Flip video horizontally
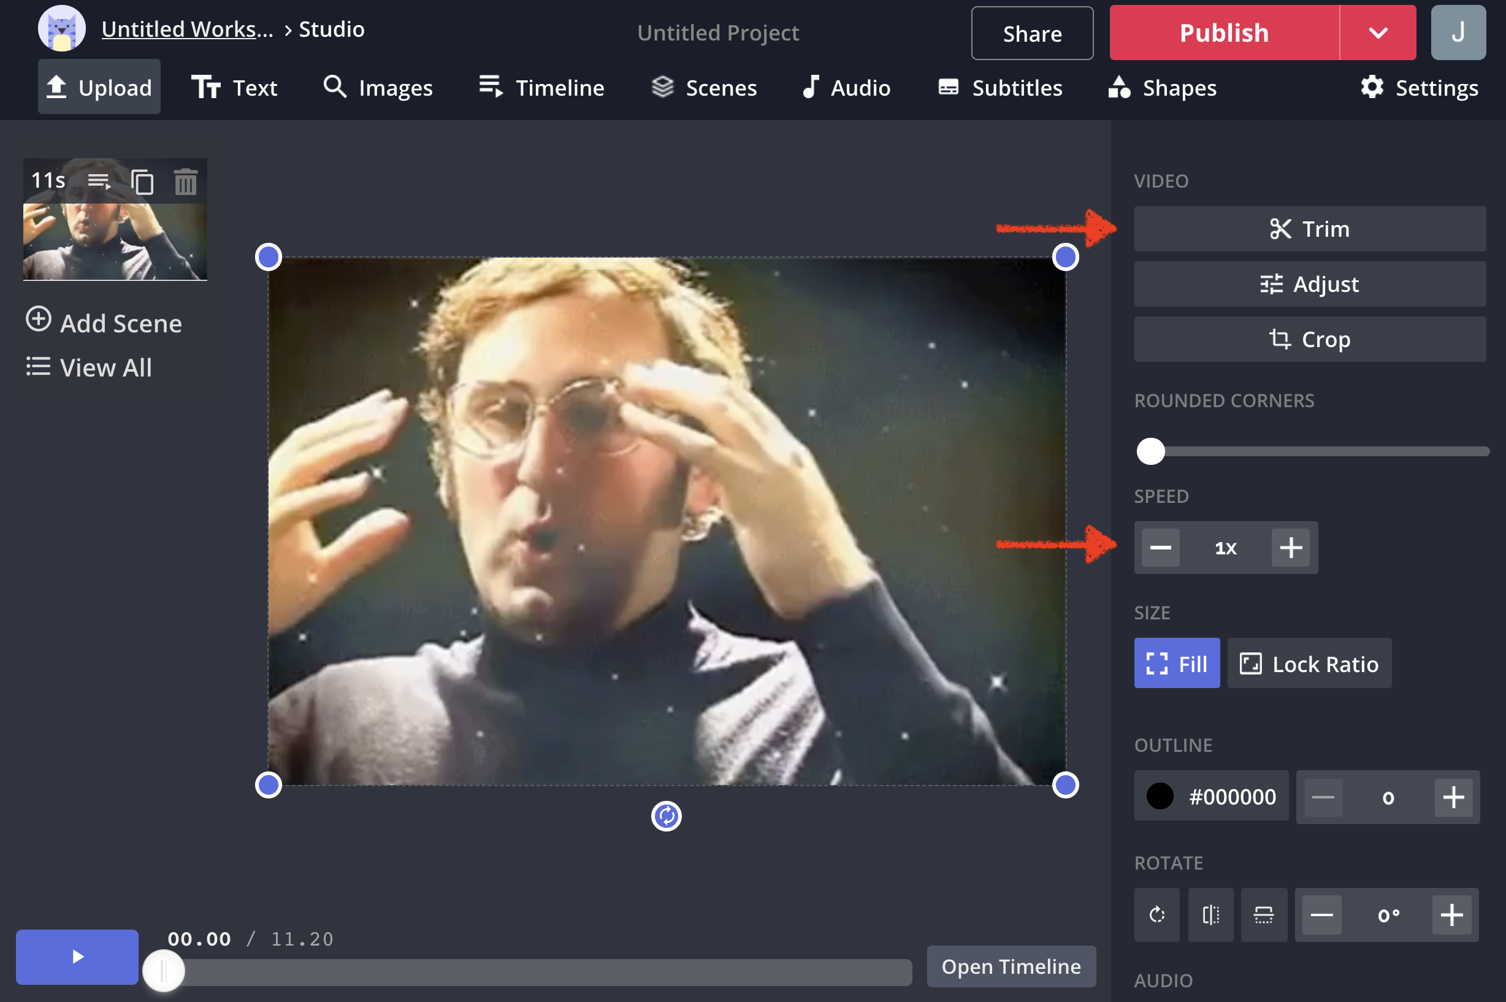The height and width of the screenshot is (1002, 1506). (1210, 914)
